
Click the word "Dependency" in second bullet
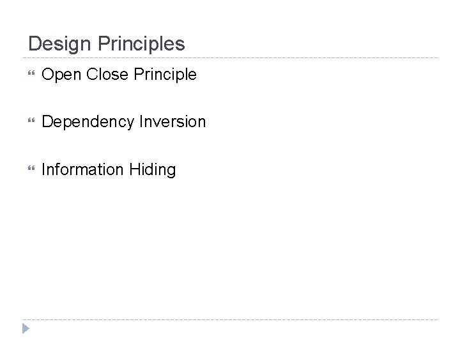[88, 122]
